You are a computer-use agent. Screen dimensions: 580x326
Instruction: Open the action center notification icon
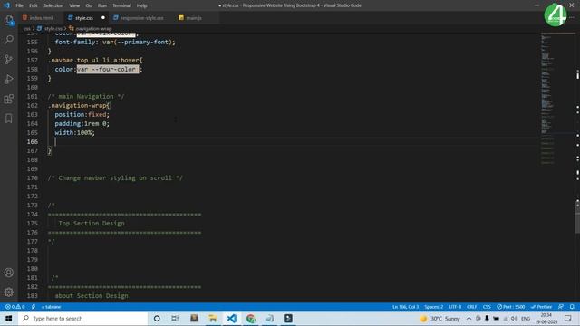pyautogui.click(x=568, y=318)
